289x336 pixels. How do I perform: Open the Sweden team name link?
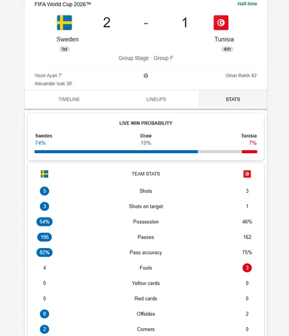68,39
